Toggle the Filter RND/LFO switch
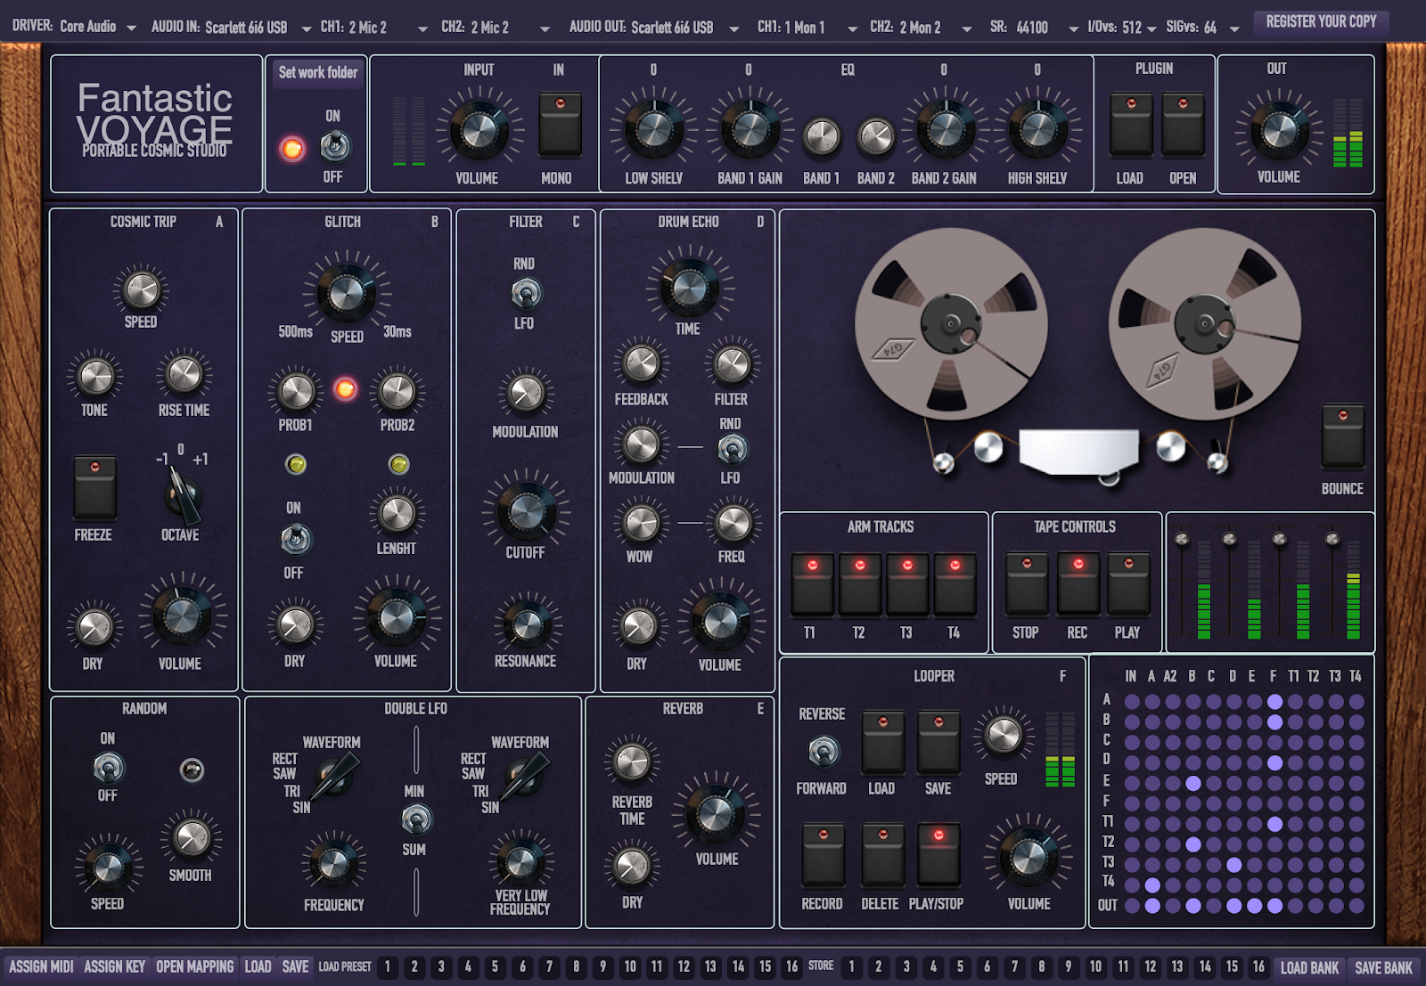The image size is (1426, 986). coord(525,293)
